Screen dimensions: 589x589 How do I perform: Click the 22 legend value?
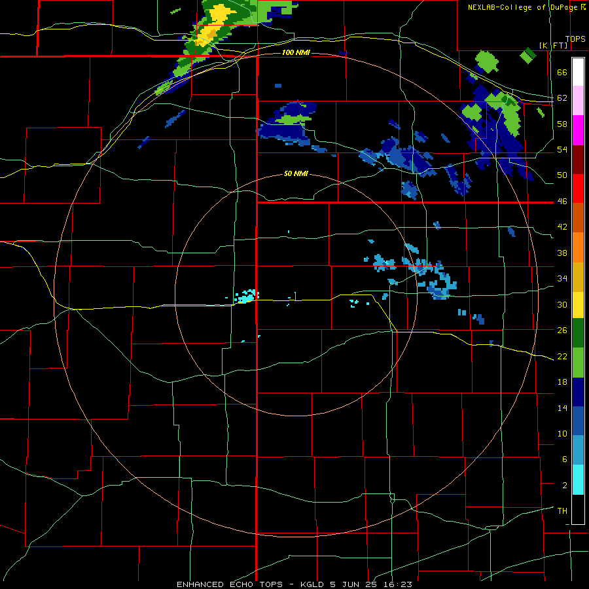click(562, 356)
